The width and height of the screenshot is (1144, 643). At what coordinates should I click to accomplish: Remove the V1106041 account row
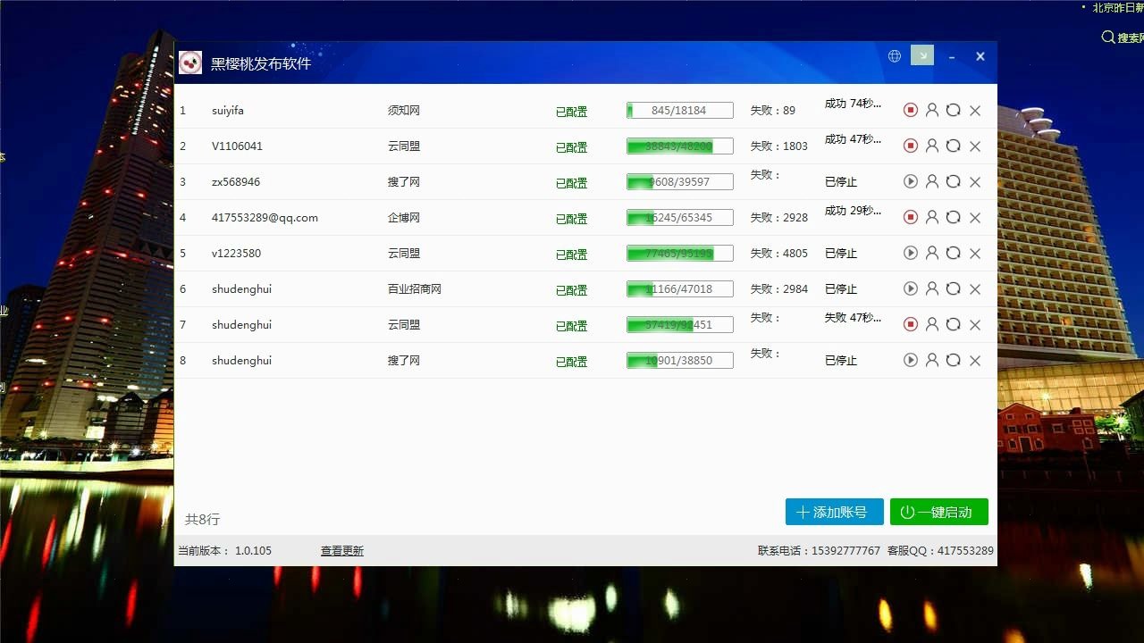click(x=975, y=146)
